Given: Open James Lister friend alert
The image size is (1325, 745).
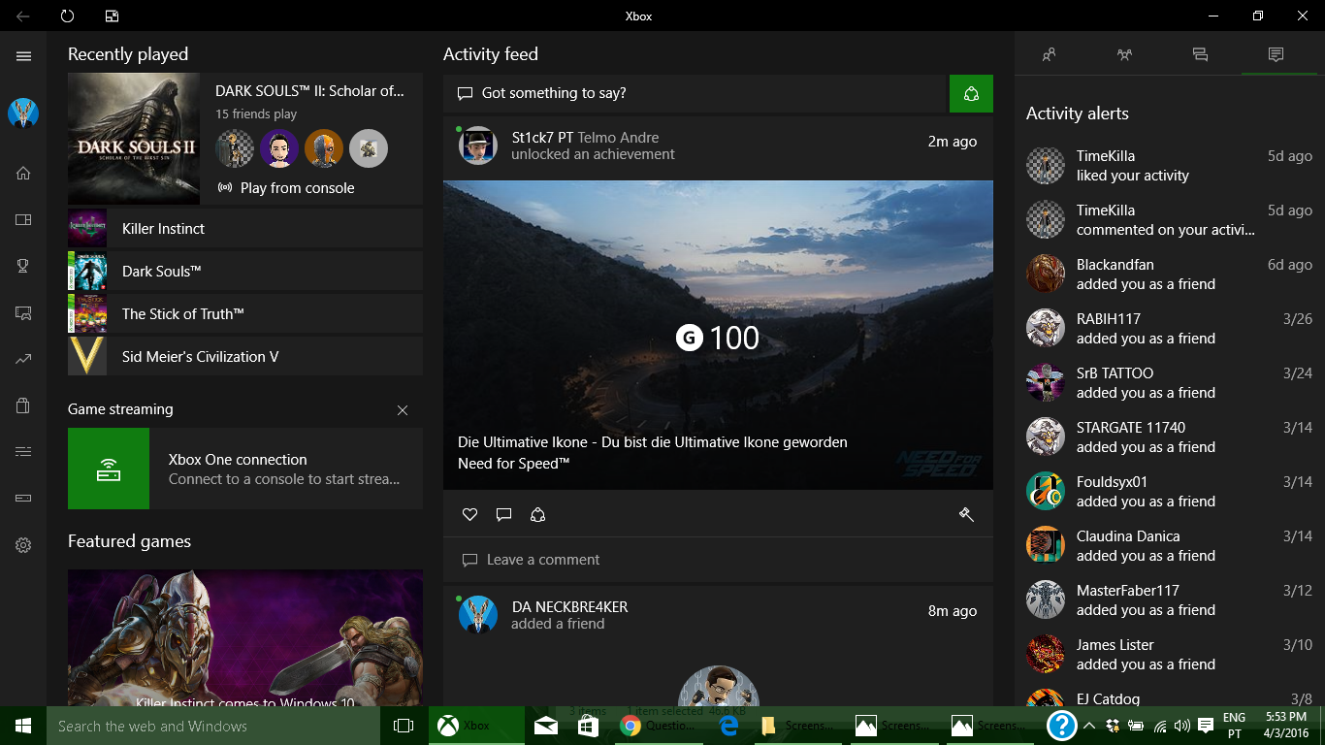Looking at the screenshot, I should (x=1169, y=655).
